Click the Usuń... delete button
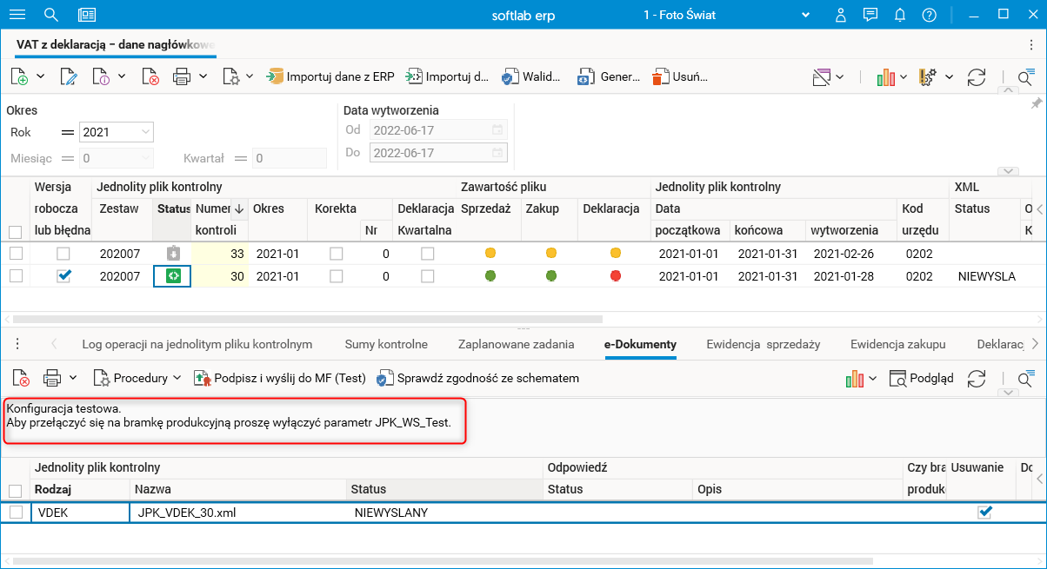This screenshot has height=569, width=1047. [x=680, y=76]
